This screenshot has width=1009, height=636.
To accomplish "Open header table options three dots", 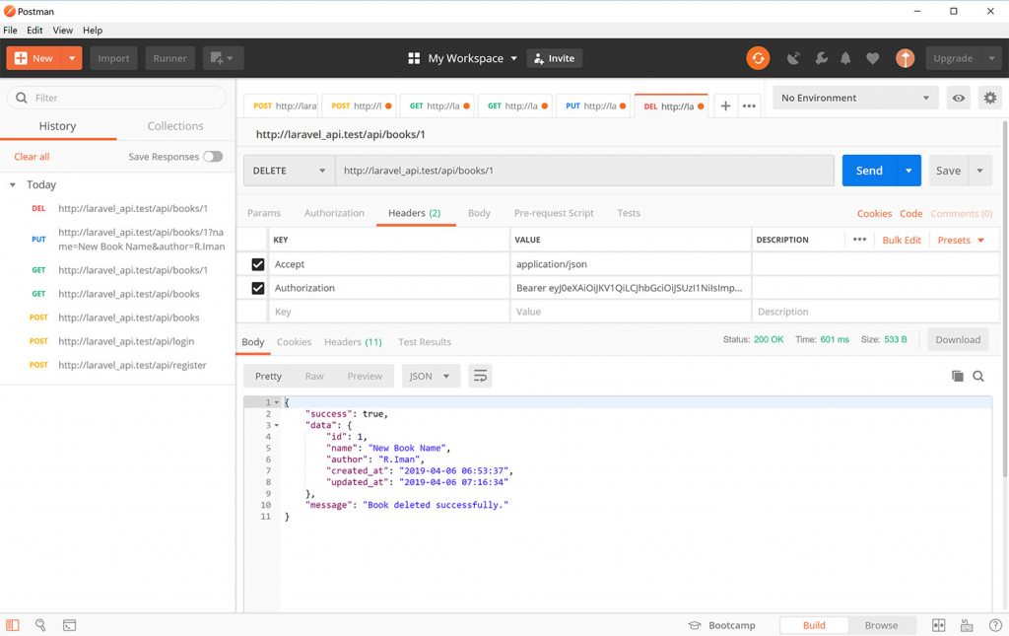I will [x=859, y=240].
